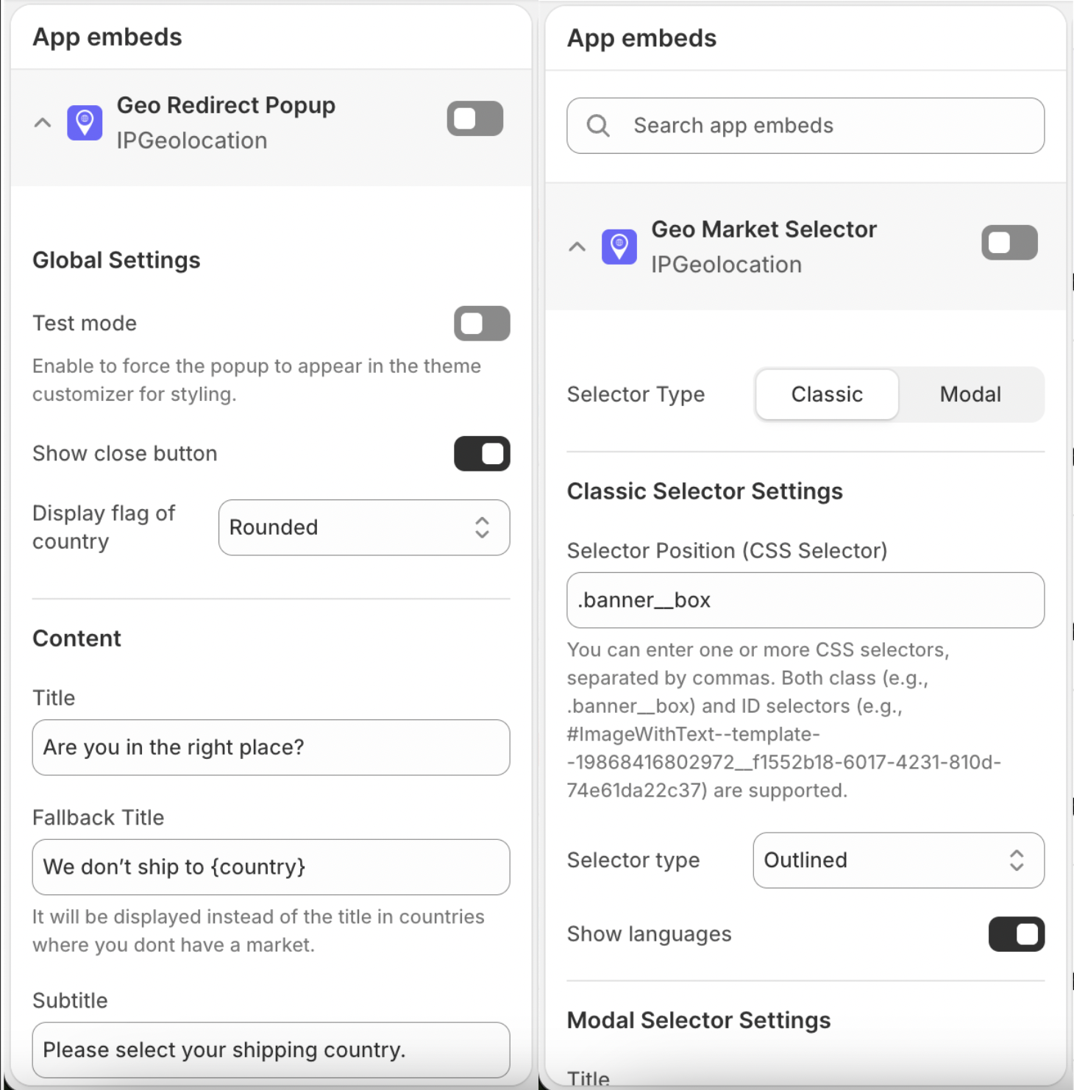Click the Search app embeds field
This screenshot has width=1074, height=1090.
pos(805,126)
